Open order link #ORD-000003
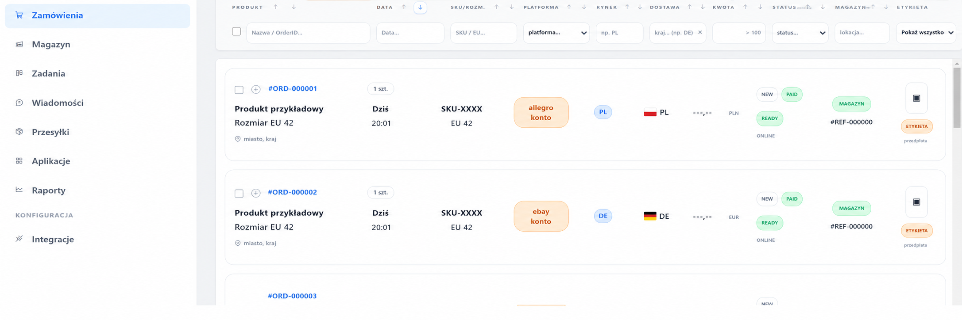This screenshot has width=962, height=320. pos(292,296)
